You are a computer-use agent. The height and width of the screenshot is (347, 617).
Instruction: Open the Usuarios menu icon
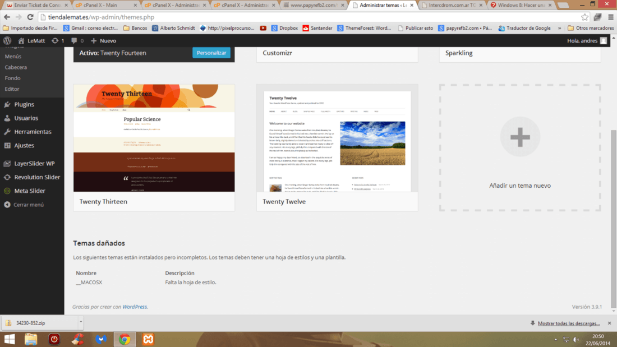[x=7, y=118]
